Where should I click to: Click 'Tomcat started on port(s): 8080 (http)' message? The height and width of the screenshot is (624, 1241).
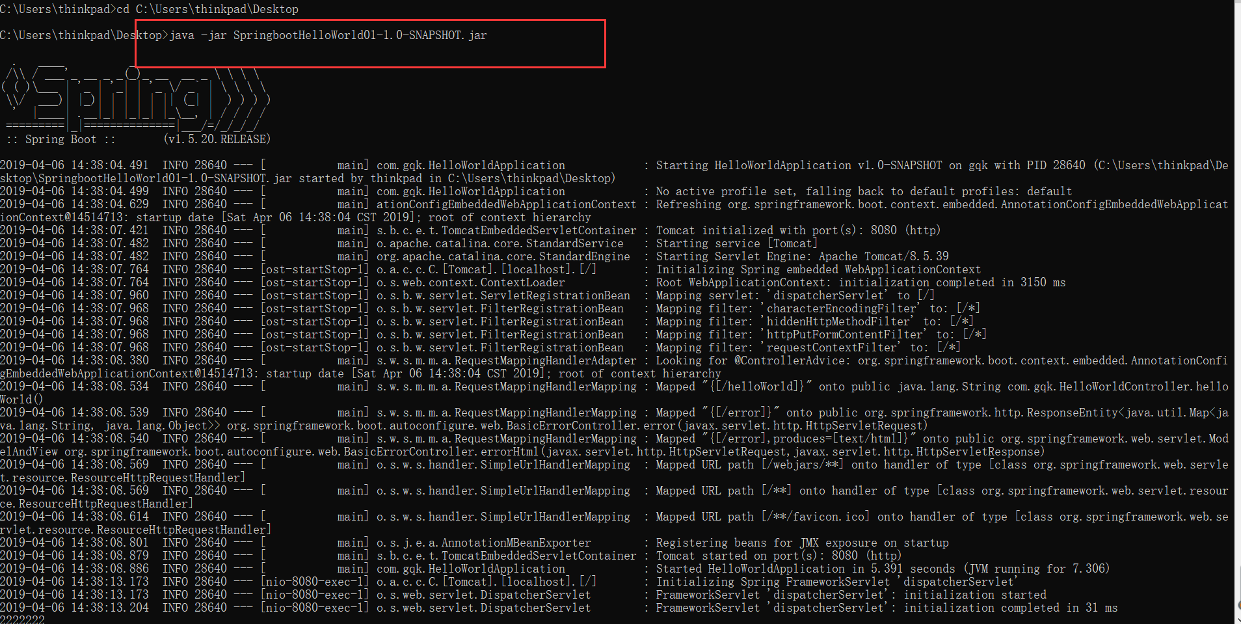[x=779, y=556]
